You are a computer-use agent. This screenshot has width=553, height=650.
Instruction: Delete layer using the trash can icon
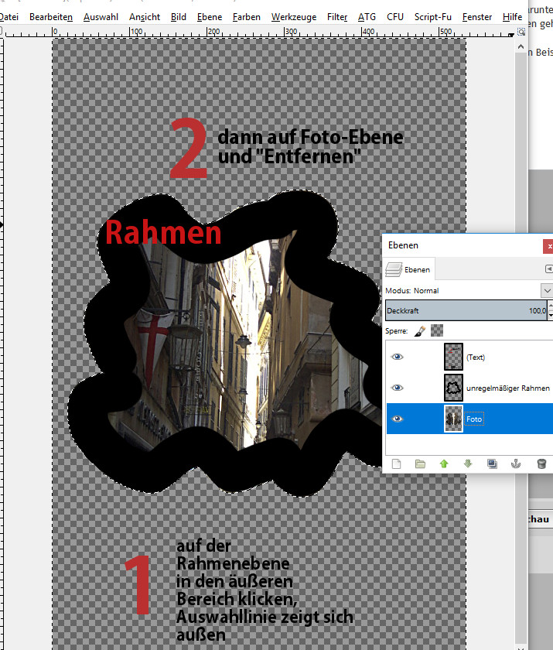[541, 464]
